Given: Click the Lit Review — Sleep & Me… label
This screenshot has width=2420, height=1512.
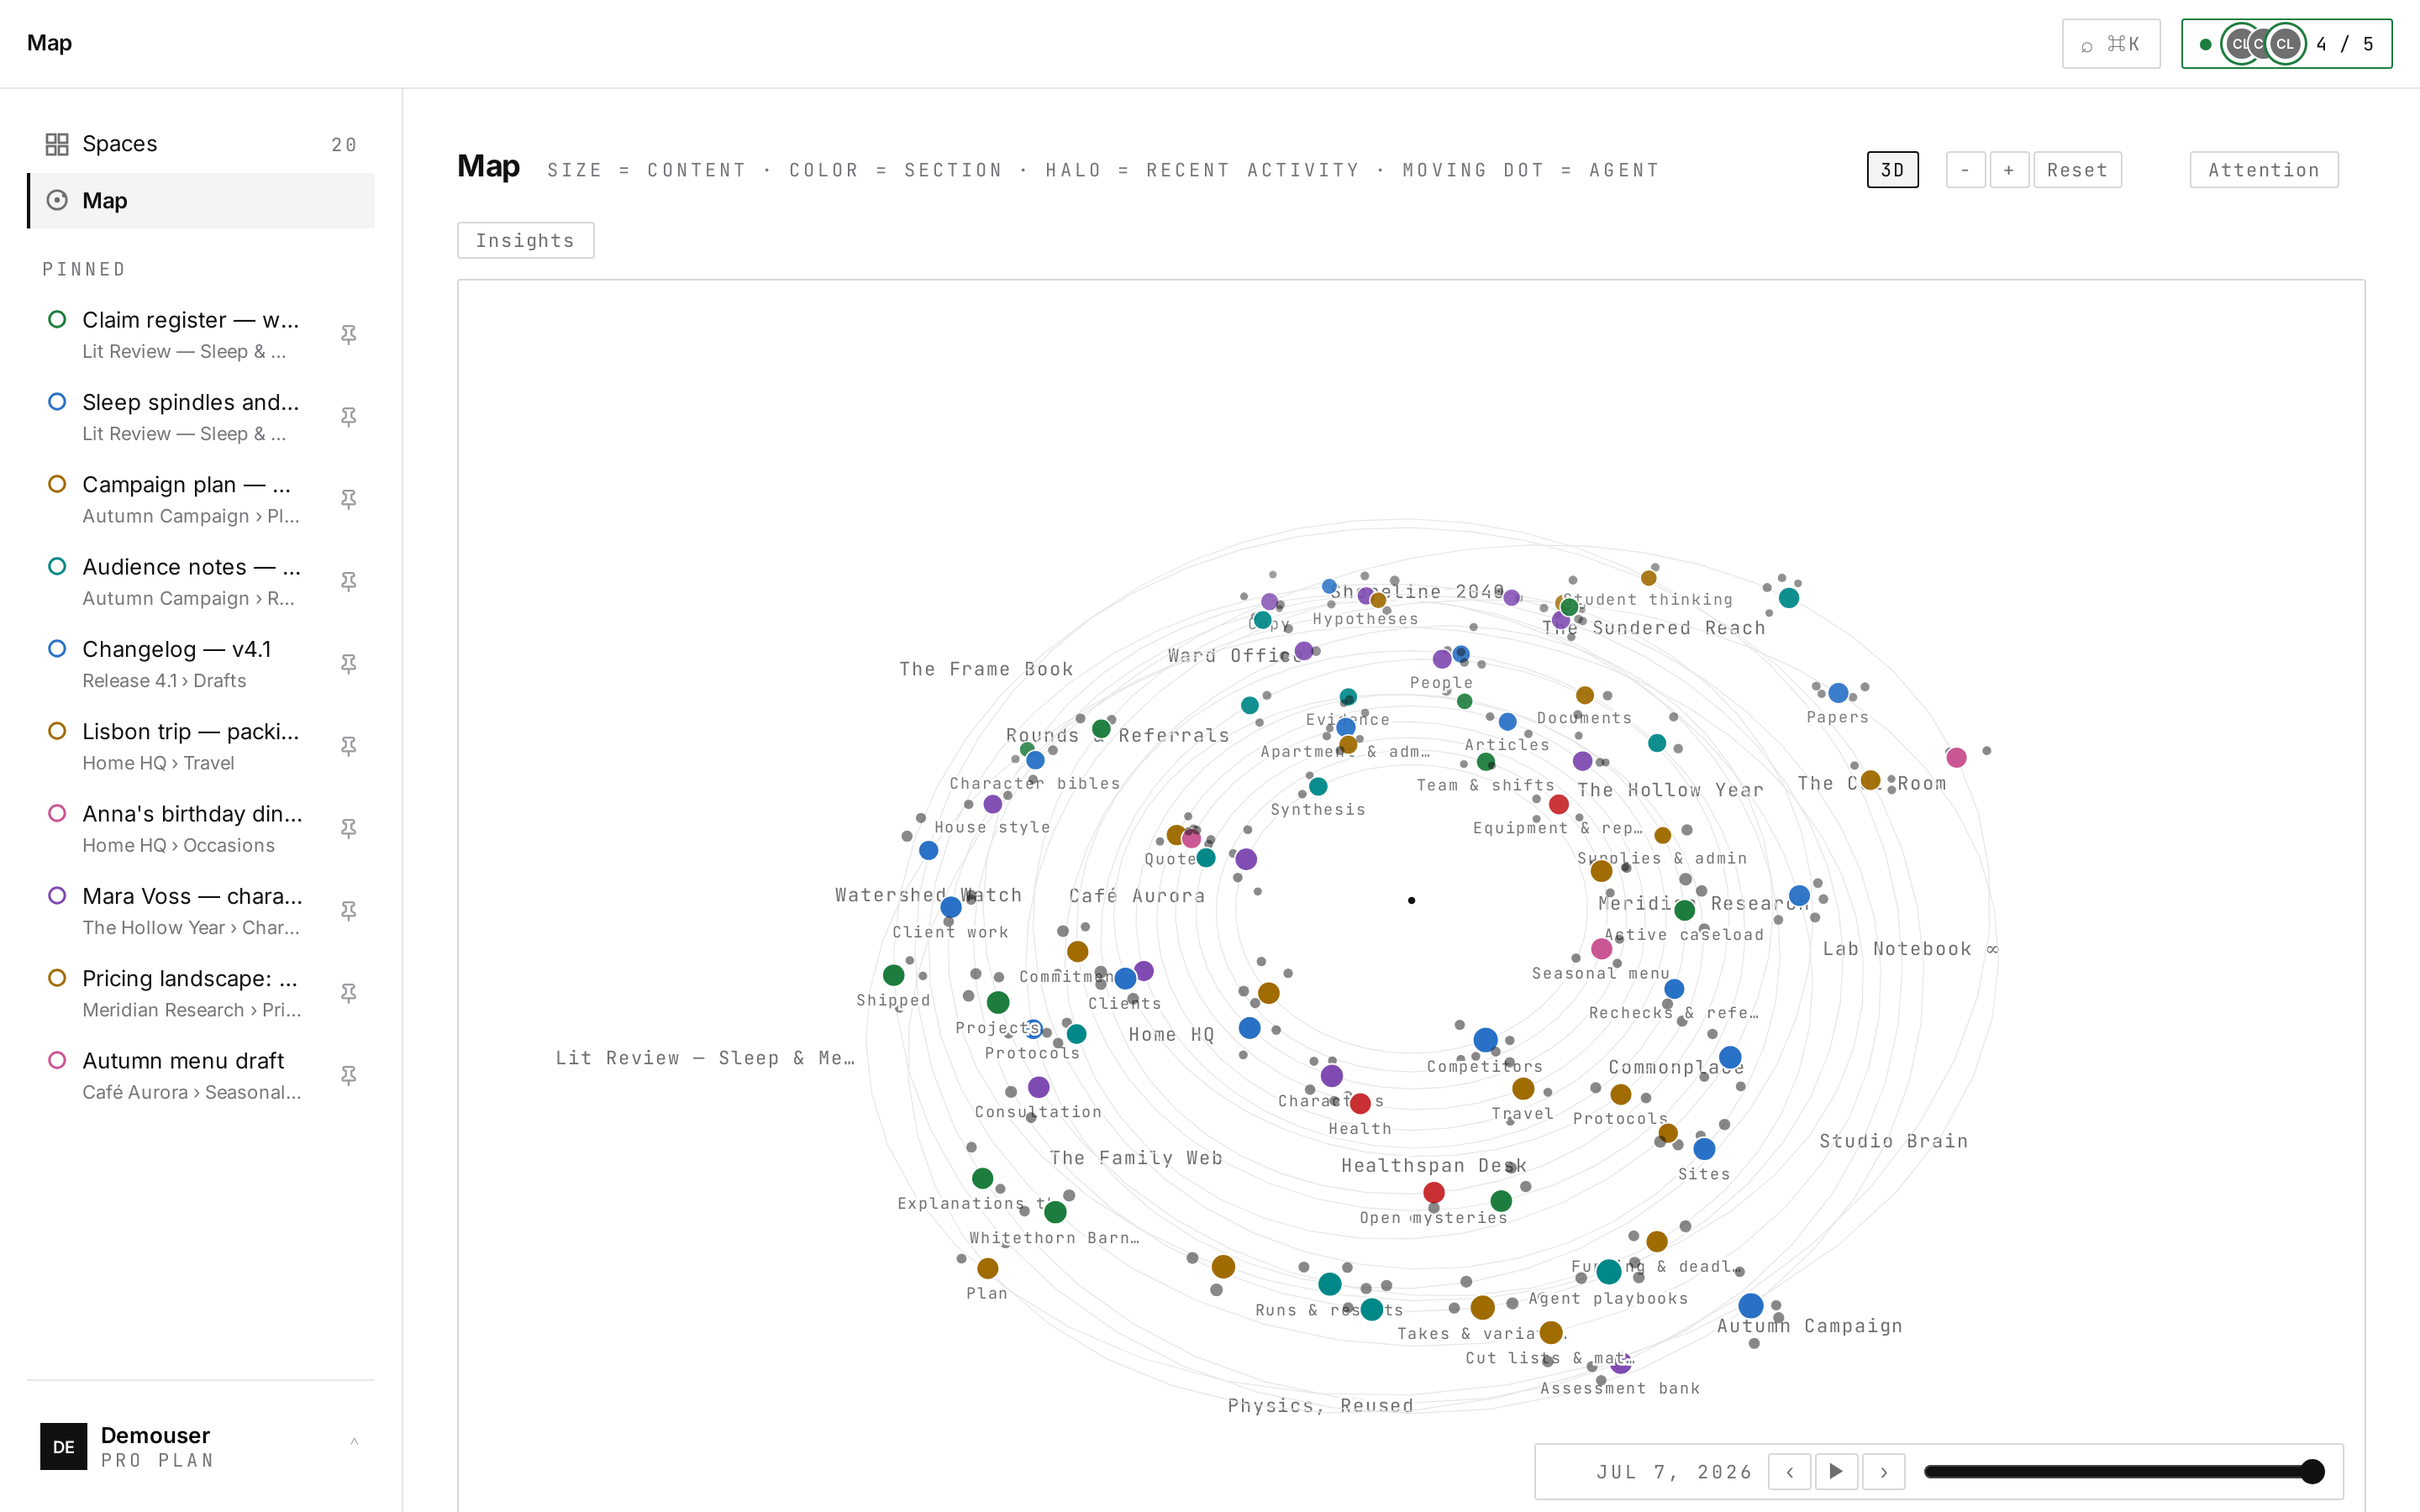Looking at the screenshot, I should click(x=705, y=1058).
